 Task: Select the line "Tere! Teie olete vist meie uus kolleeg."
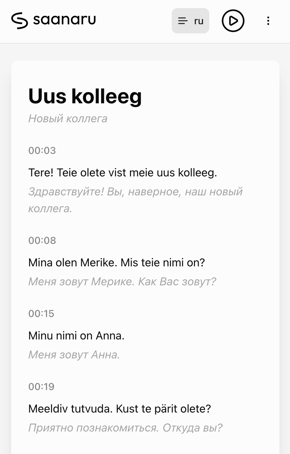coord(123,173)
